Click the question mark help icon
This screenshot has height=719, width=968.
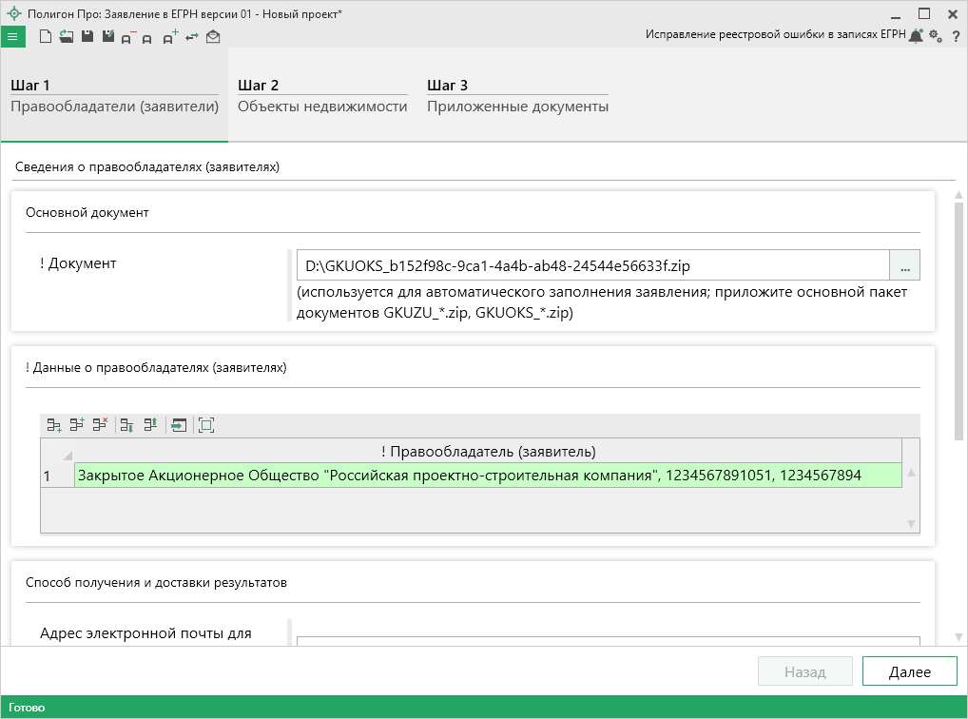coord(956,36)
